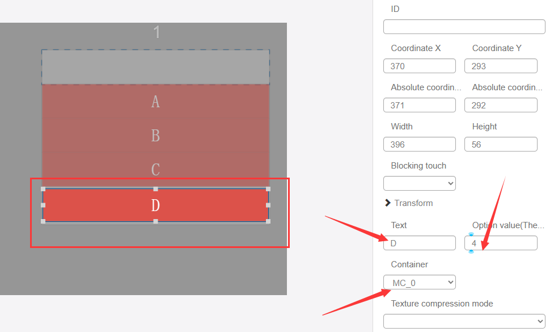Click the Coordinate X label
The image size is (554, 332).
[x=416, y=48]
